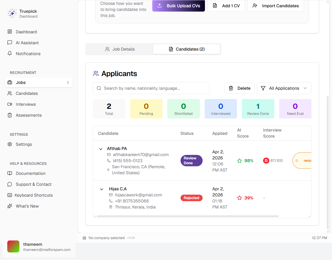Click the Import Candidates button
Viewport: 332px width, 260px height.
(276, 6)
